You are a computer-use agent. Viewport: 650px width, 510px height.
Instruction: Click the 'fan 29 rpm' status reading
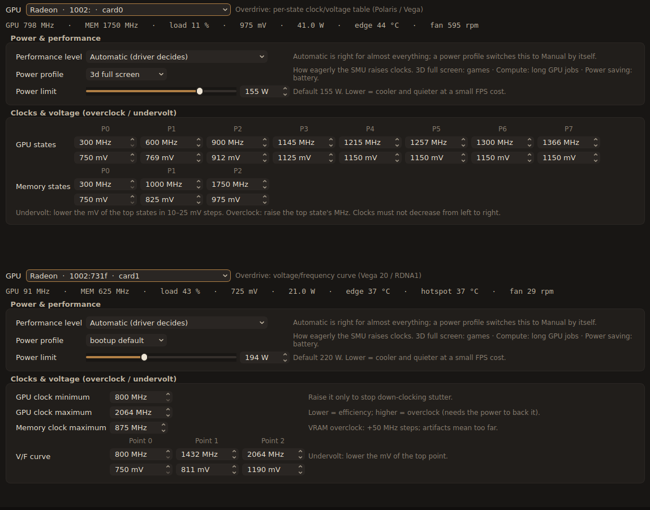[x=531, y=292]
